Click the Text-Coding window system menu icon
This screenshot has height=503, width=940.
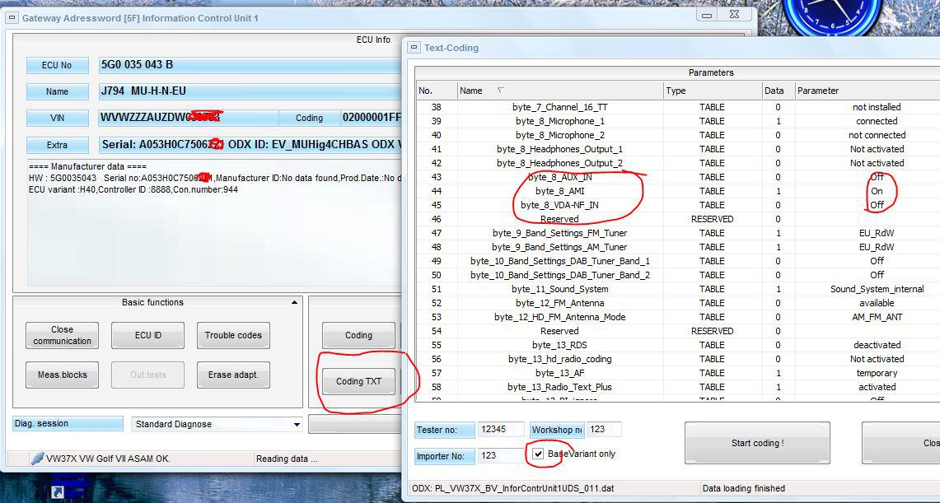point(413,48)
